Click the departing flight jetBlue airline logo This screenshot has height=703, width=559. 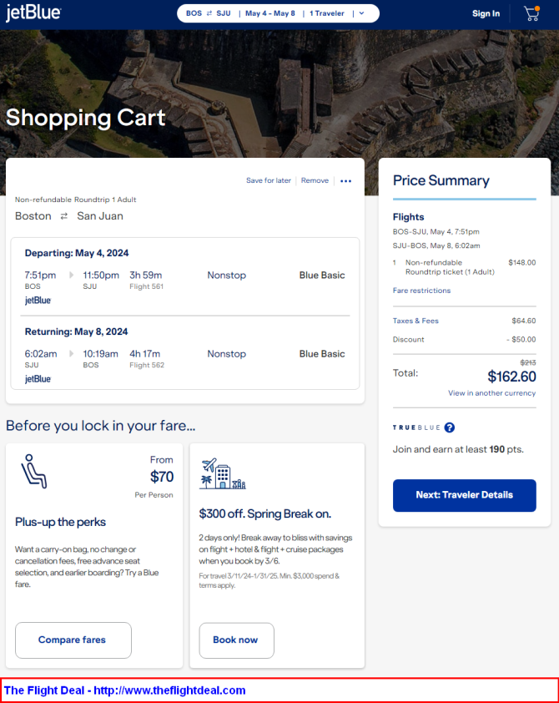38,301
